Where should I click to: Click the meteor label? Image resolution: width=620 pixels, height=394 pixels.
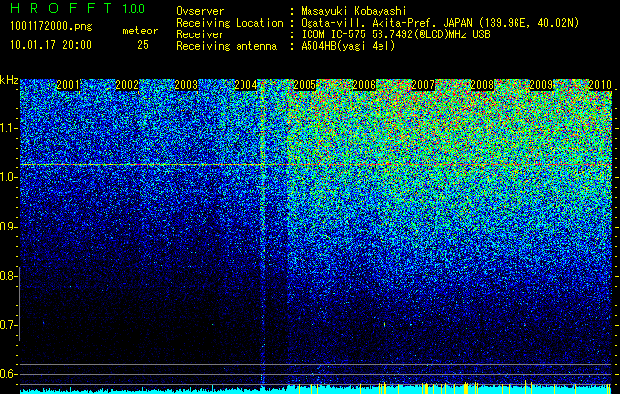[140, 31]
